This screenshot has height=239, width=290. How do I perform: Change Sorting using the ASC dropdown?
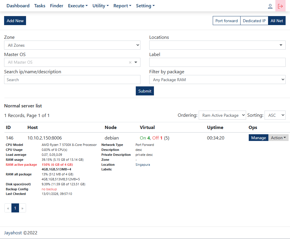click(275, 115)
